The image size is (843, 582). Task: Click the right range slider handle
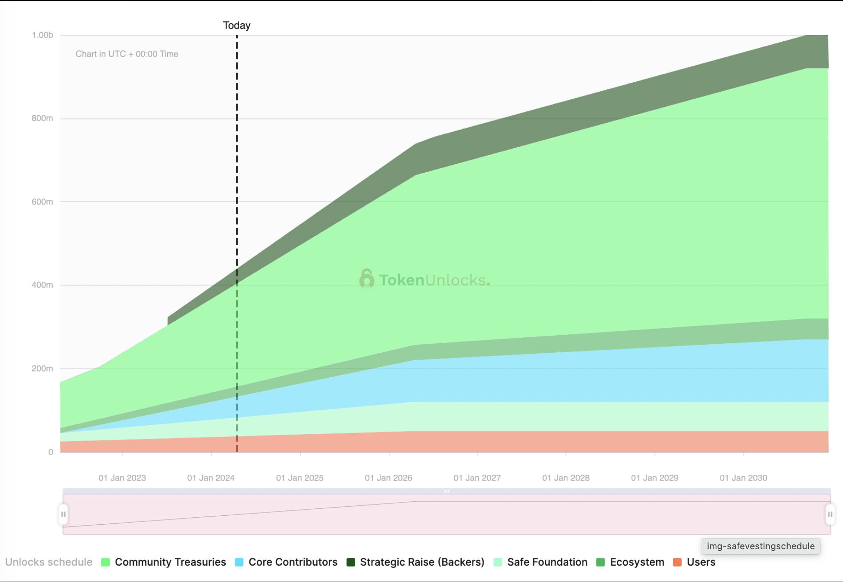coord(829,514)
